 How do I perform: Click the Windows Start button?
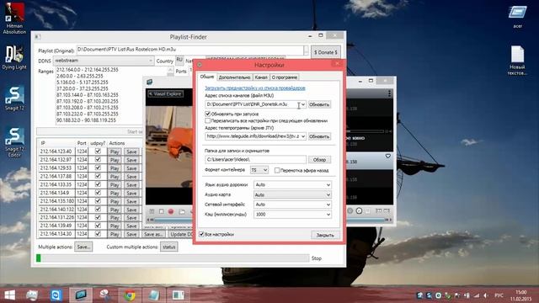(x=9, y=295)
